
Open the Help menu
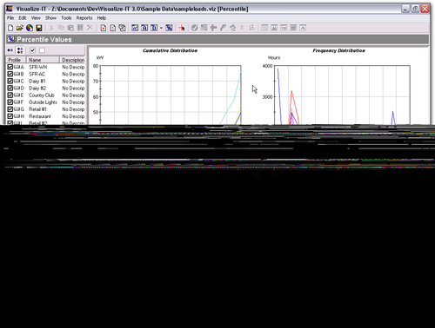[x=102, y=18]
